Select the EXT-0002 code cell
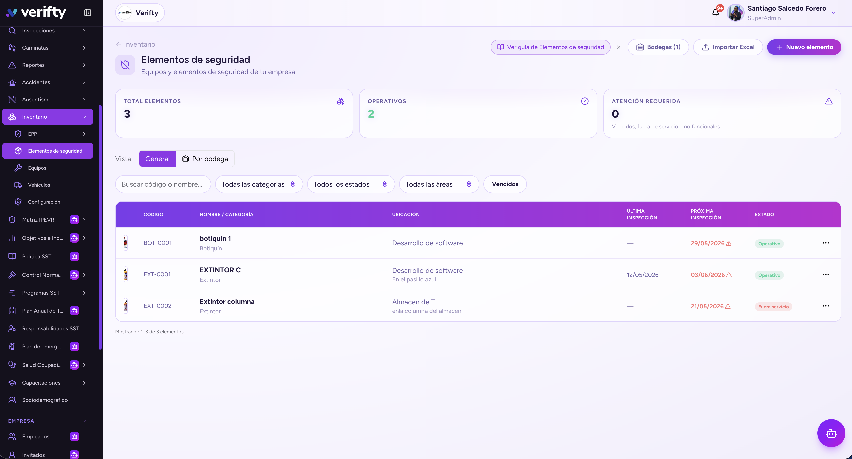Screen dimensions: 852x459 (157, 306)
